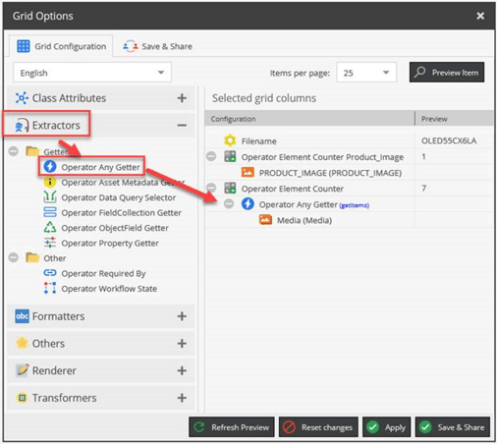Click the Grid Configuration grid icon
The width and height of the screenshot is (497, 444).
[x=24, y=46]
